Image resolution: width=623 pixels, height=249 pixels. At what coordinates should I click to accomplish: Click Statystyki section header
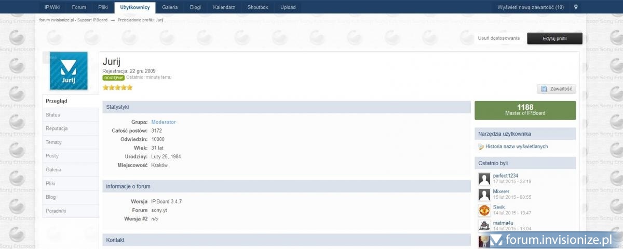pos(286,107)
